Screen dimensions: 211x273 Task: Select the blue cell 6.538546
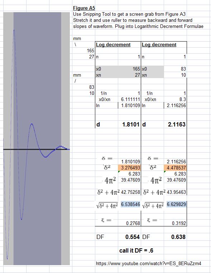(x=130, y=204)
